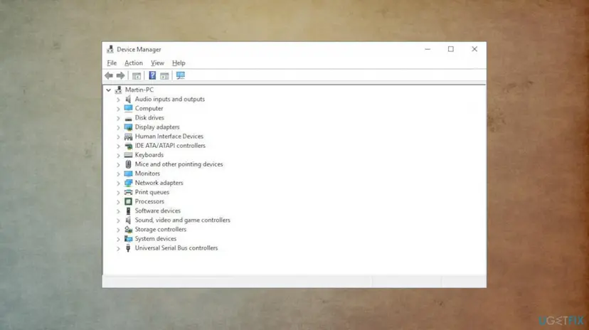Click the Device Manager title bar icon
This screenshot has width=589, height=330.
pos(110,49)
